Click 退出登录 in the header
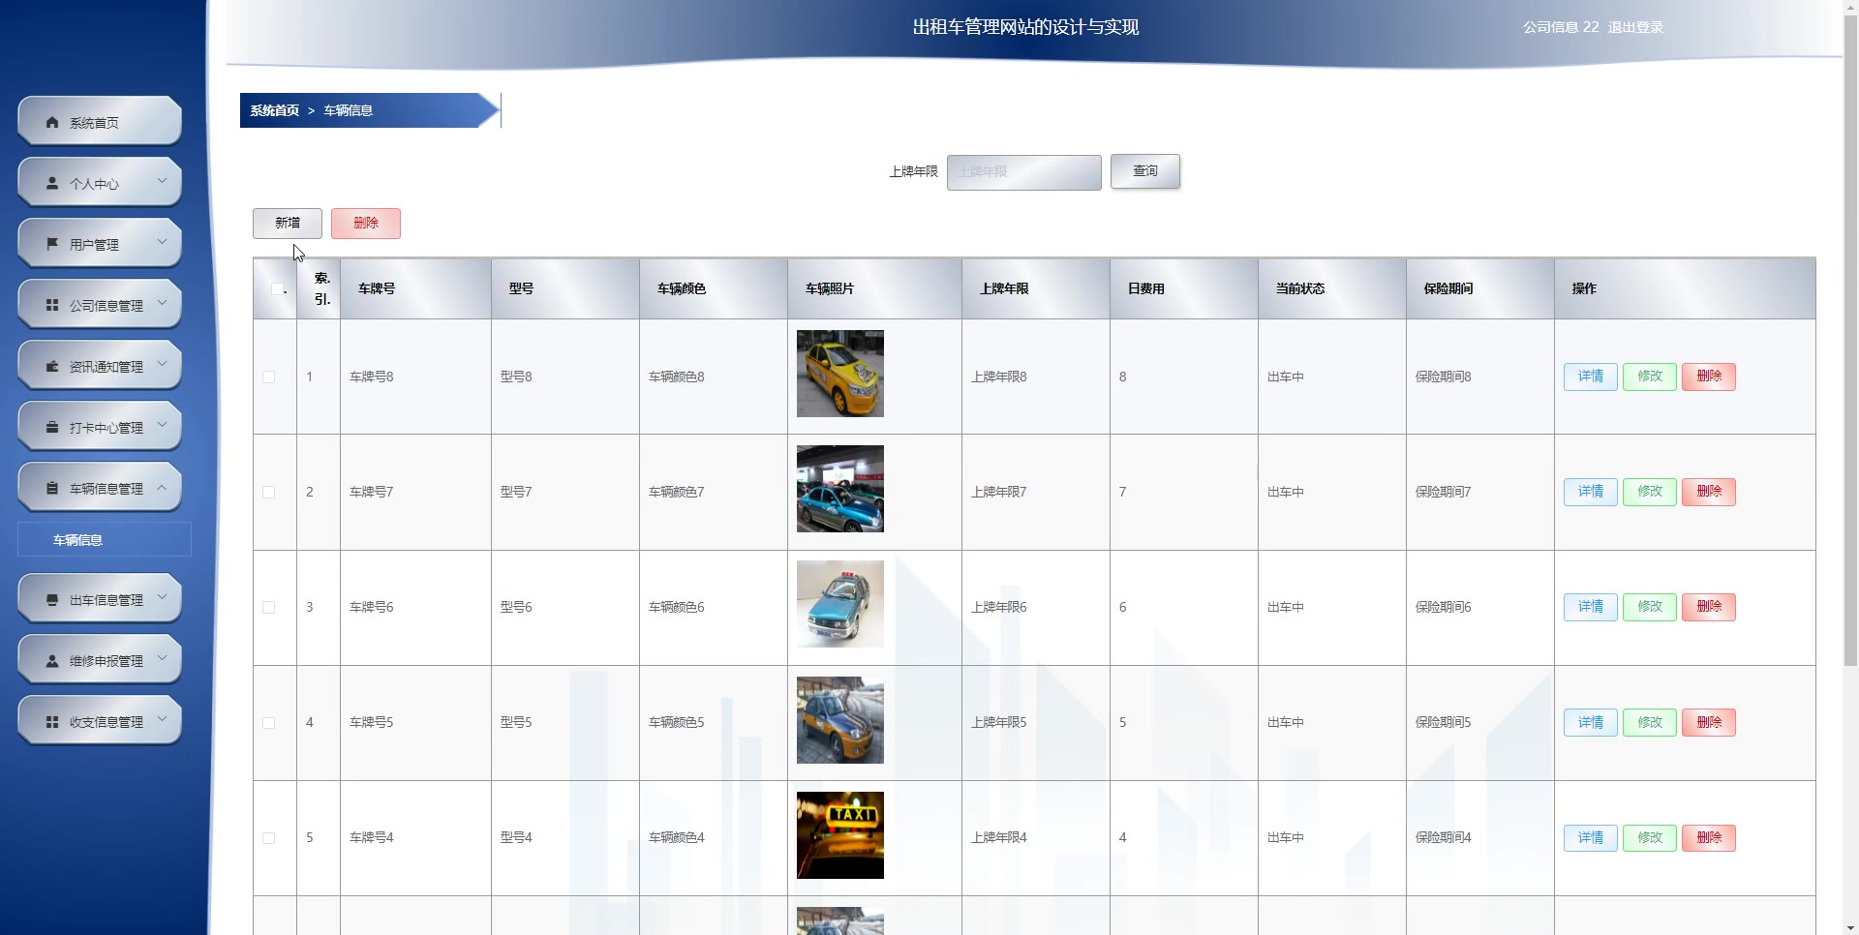1859x935 pixels. 1635,27
